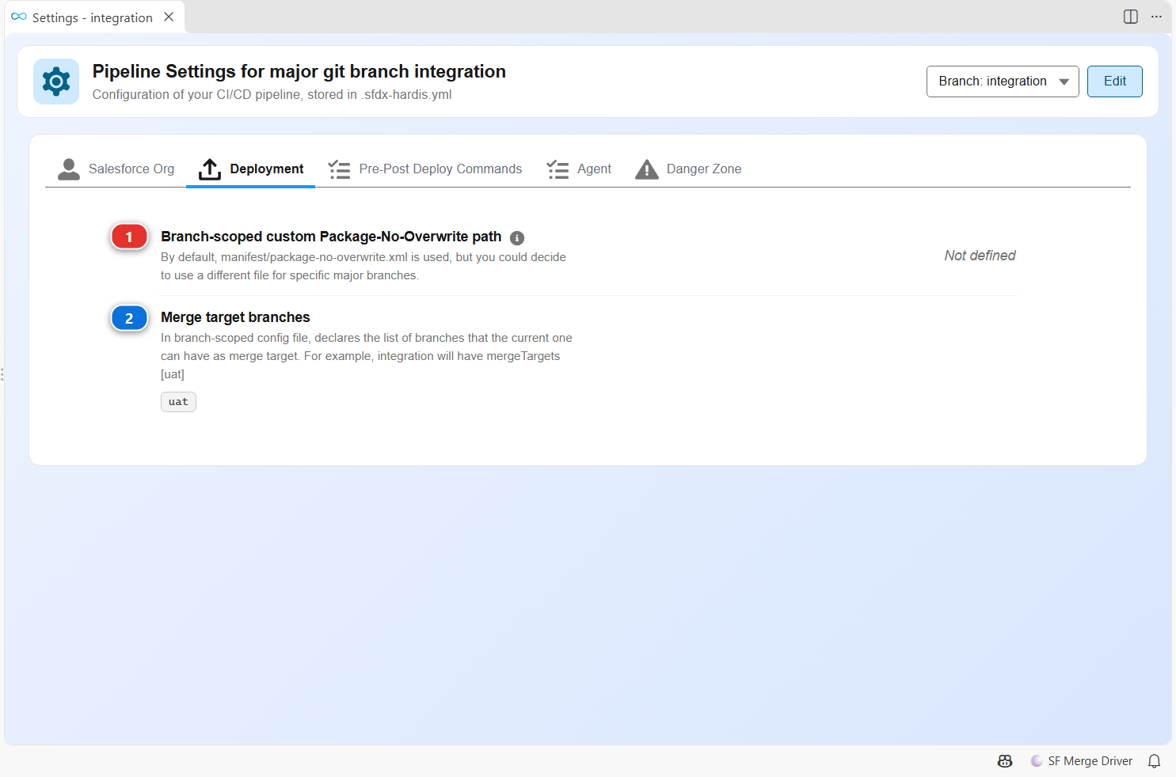
Task: Switch to the Agent tab
Action: (579, 169)
